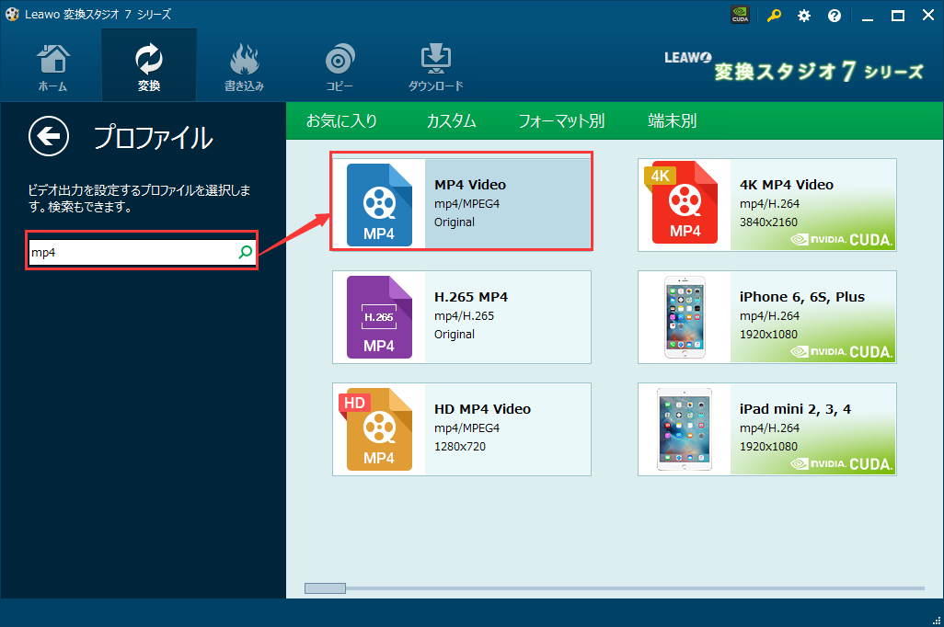This screenshot has width=944, height=627.
Task: Click inside the mp4 search field
Action: (129, 250)
